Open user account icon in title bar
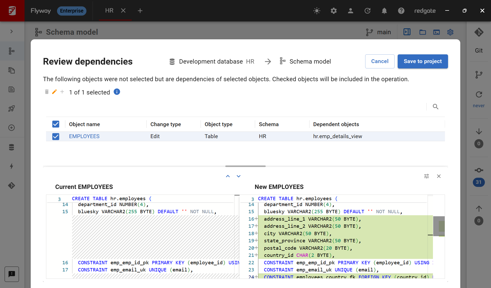Image resolution: width=491 pixels, height=288 pixels. coord(350,11)
